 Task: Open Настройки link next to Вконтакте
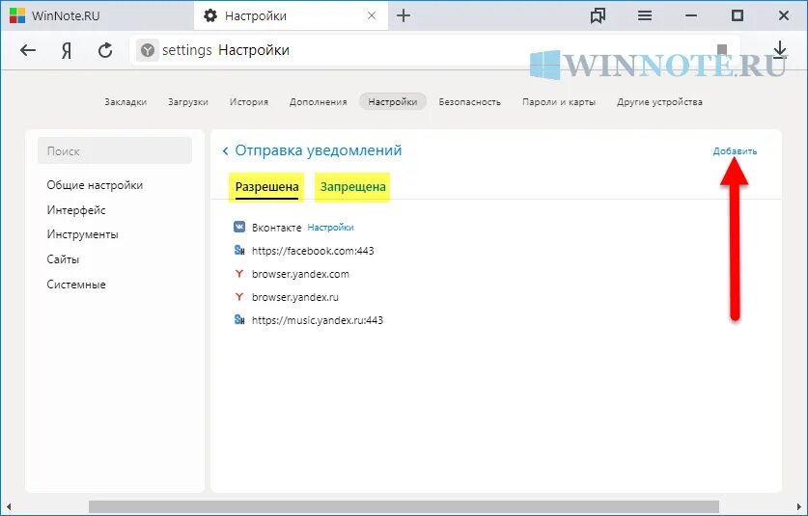(x=330, y=227)
